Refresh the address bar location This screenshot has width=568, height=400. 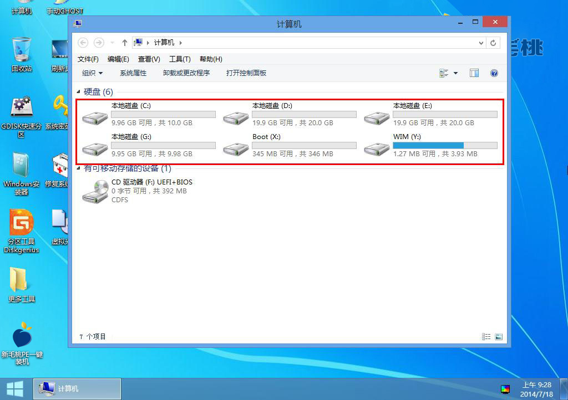(493, 43)
